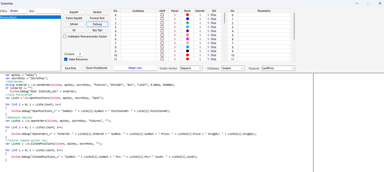This screenshot has width=384, height=172.
Task: Click the Kitap1.xlsx file field
Action: [x=135, y=68]
